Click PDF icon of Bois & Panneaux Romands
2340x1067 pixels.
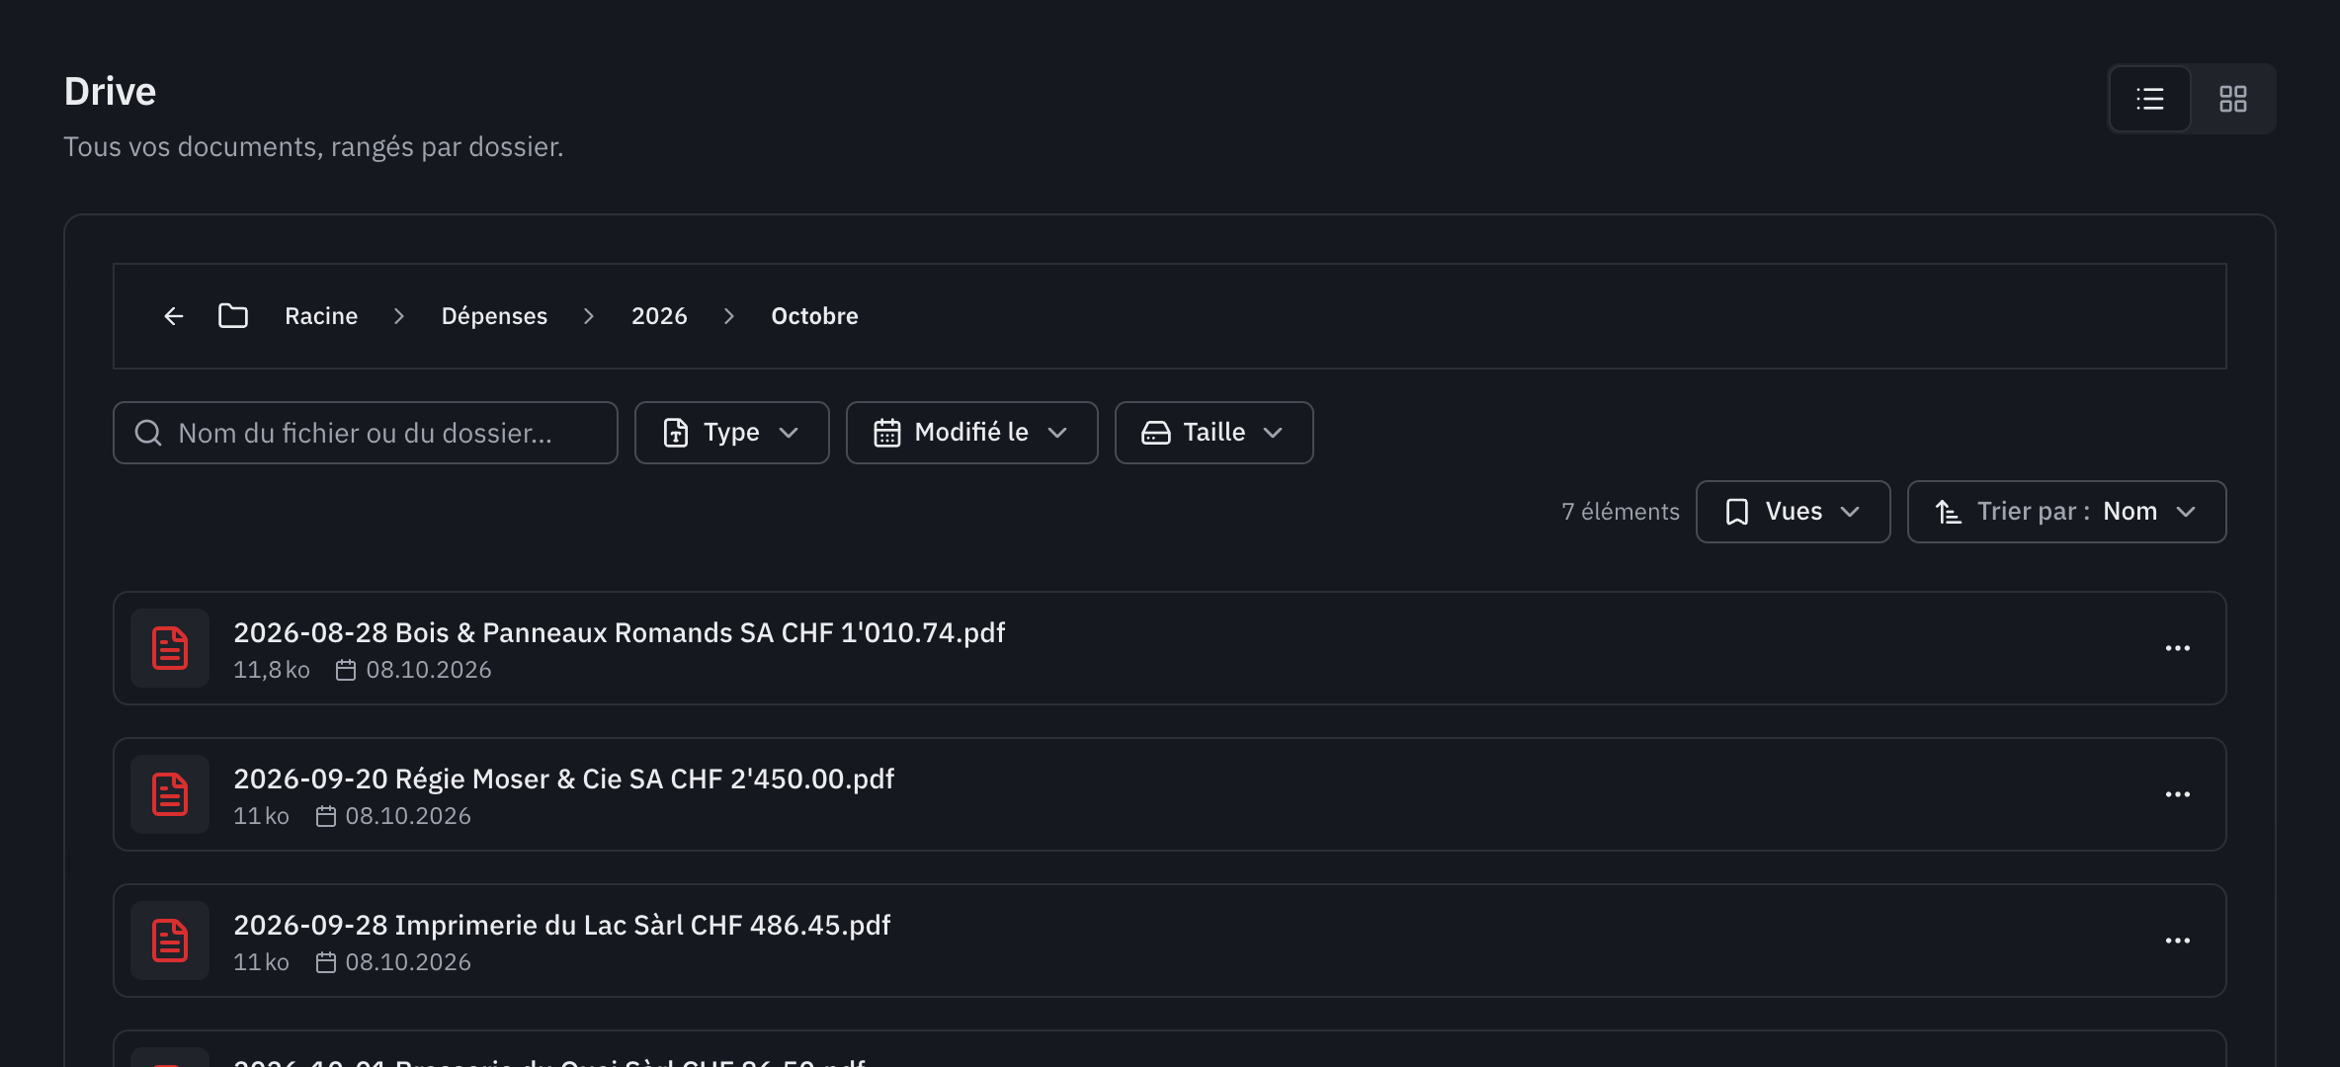(x=170, y=648)
